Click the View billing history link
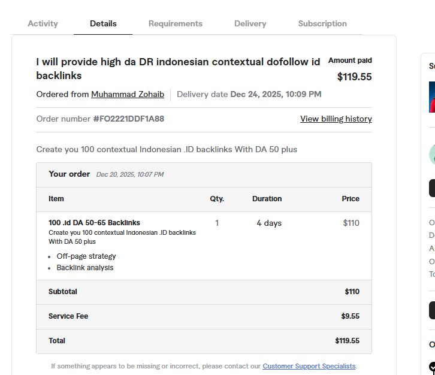 (x=336, y=119)
